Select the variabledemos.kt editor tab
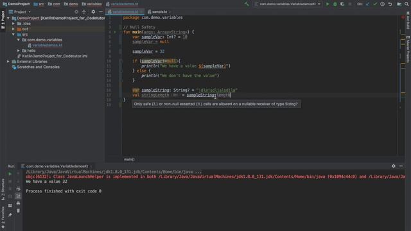This screenshot has height=231, width=411. [x=125, y=12]
